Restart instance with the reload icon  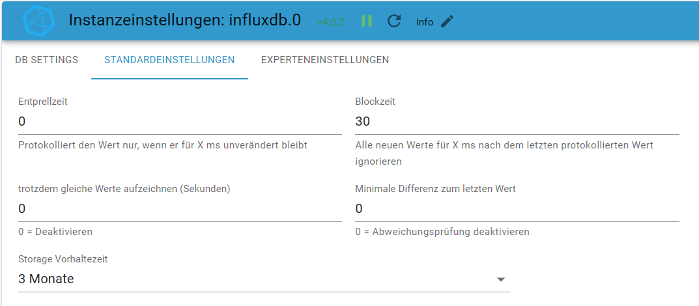pos(394,21)
